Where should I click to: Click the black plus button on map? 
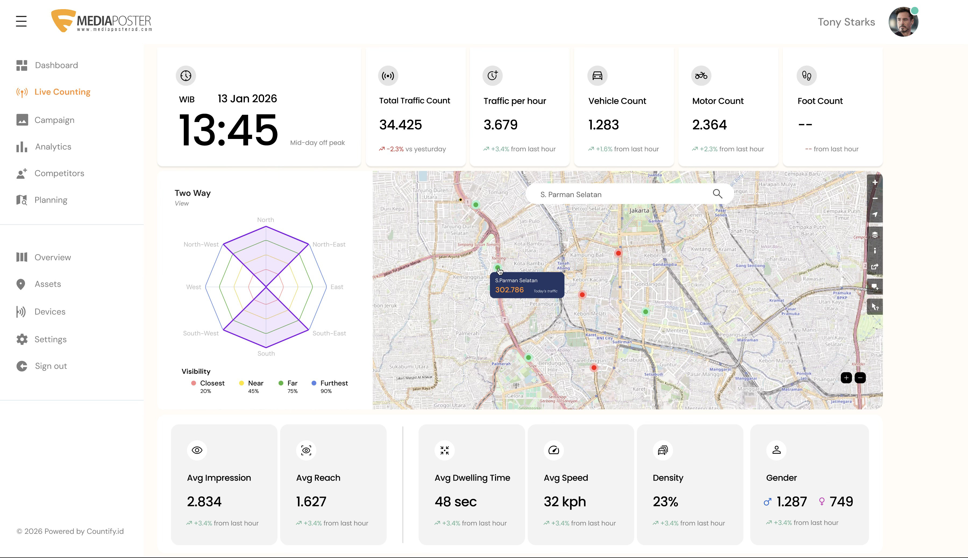846,378
